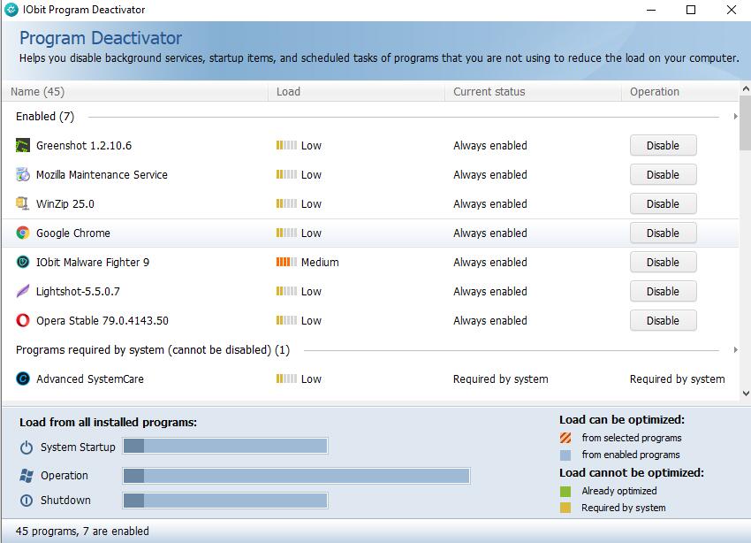This screenshot has height=543, width=751.
Task: Maximize the IObit Program Deactivator window
Action: coord(691,10)
